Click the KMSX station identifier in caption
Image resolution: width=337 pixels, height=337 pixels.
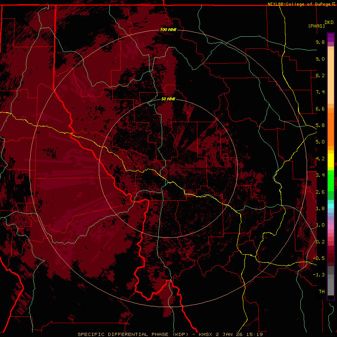pos(206,334)
